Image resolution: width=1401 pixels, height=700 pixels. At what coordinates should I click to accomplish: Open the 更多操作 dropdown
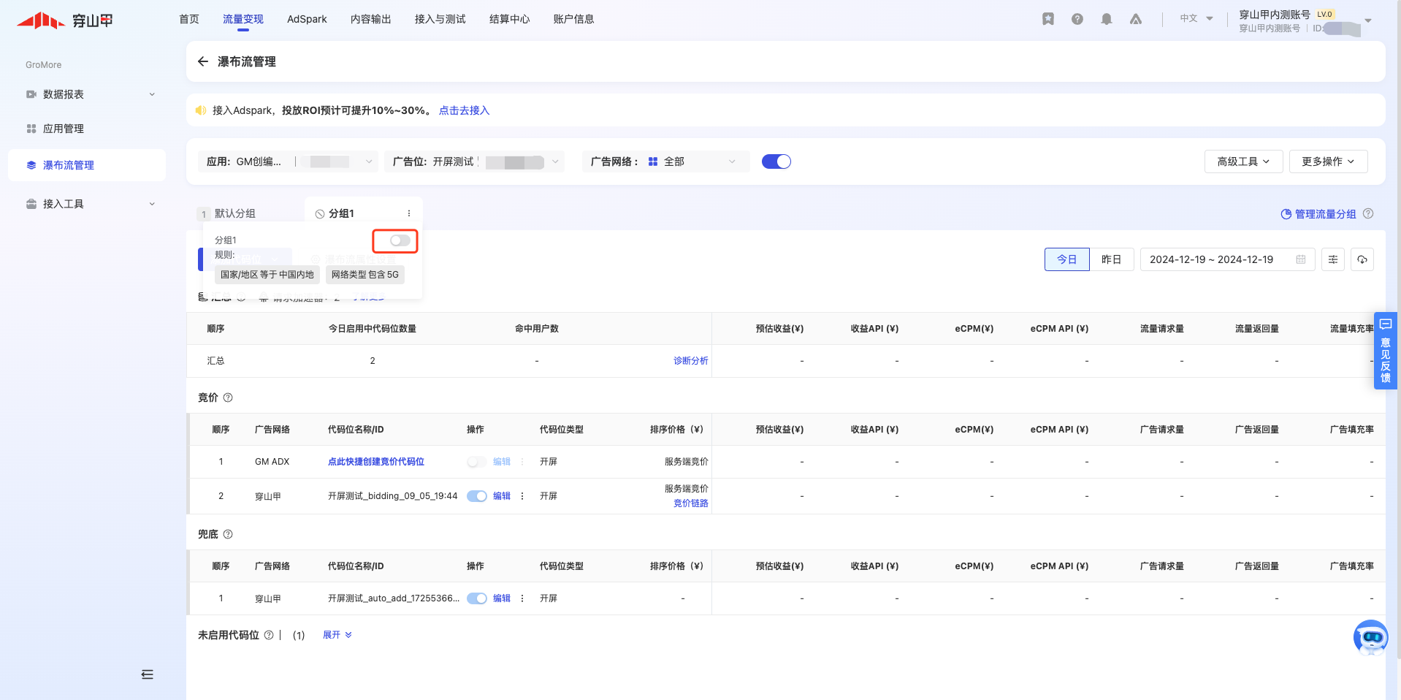coord(1329,161)
